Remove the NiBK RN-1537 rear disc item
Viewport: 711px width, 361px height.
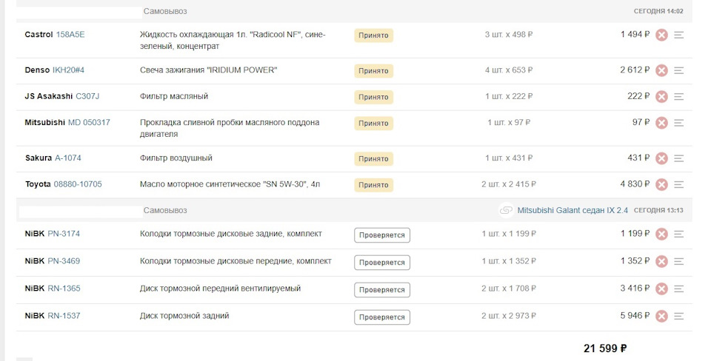pyautogui.click(x=662, y=316)
